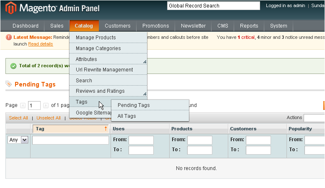Expand the Attributes submenu arrow
The width and height of the screenshot is (325, 188).
(144, 62)
